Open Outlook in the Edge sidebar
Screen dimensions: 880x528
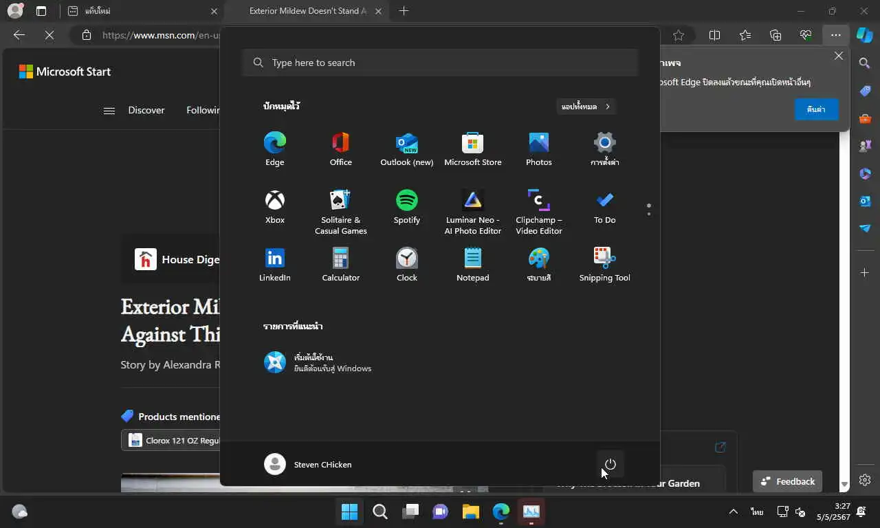click(865, 201)
